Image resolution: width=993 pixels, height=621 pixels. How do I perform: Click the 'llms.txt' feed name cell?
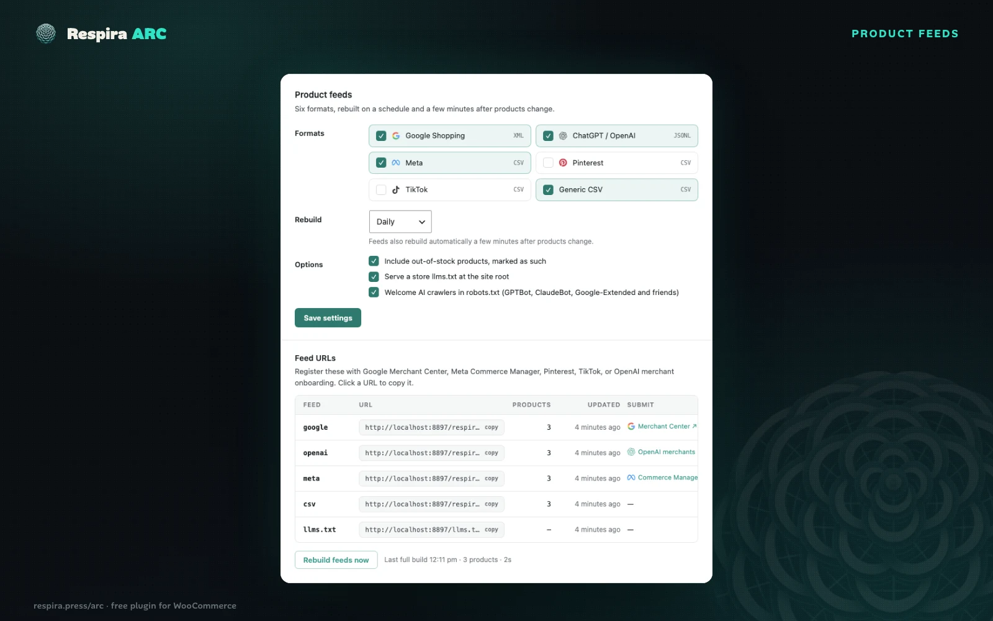coord(319,530)
